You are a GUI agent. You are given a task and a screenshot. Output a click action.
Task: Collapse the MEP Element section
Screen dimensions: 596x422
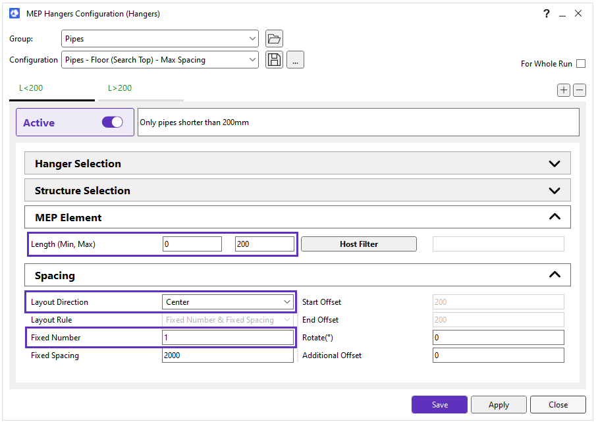tap(554, 217)
